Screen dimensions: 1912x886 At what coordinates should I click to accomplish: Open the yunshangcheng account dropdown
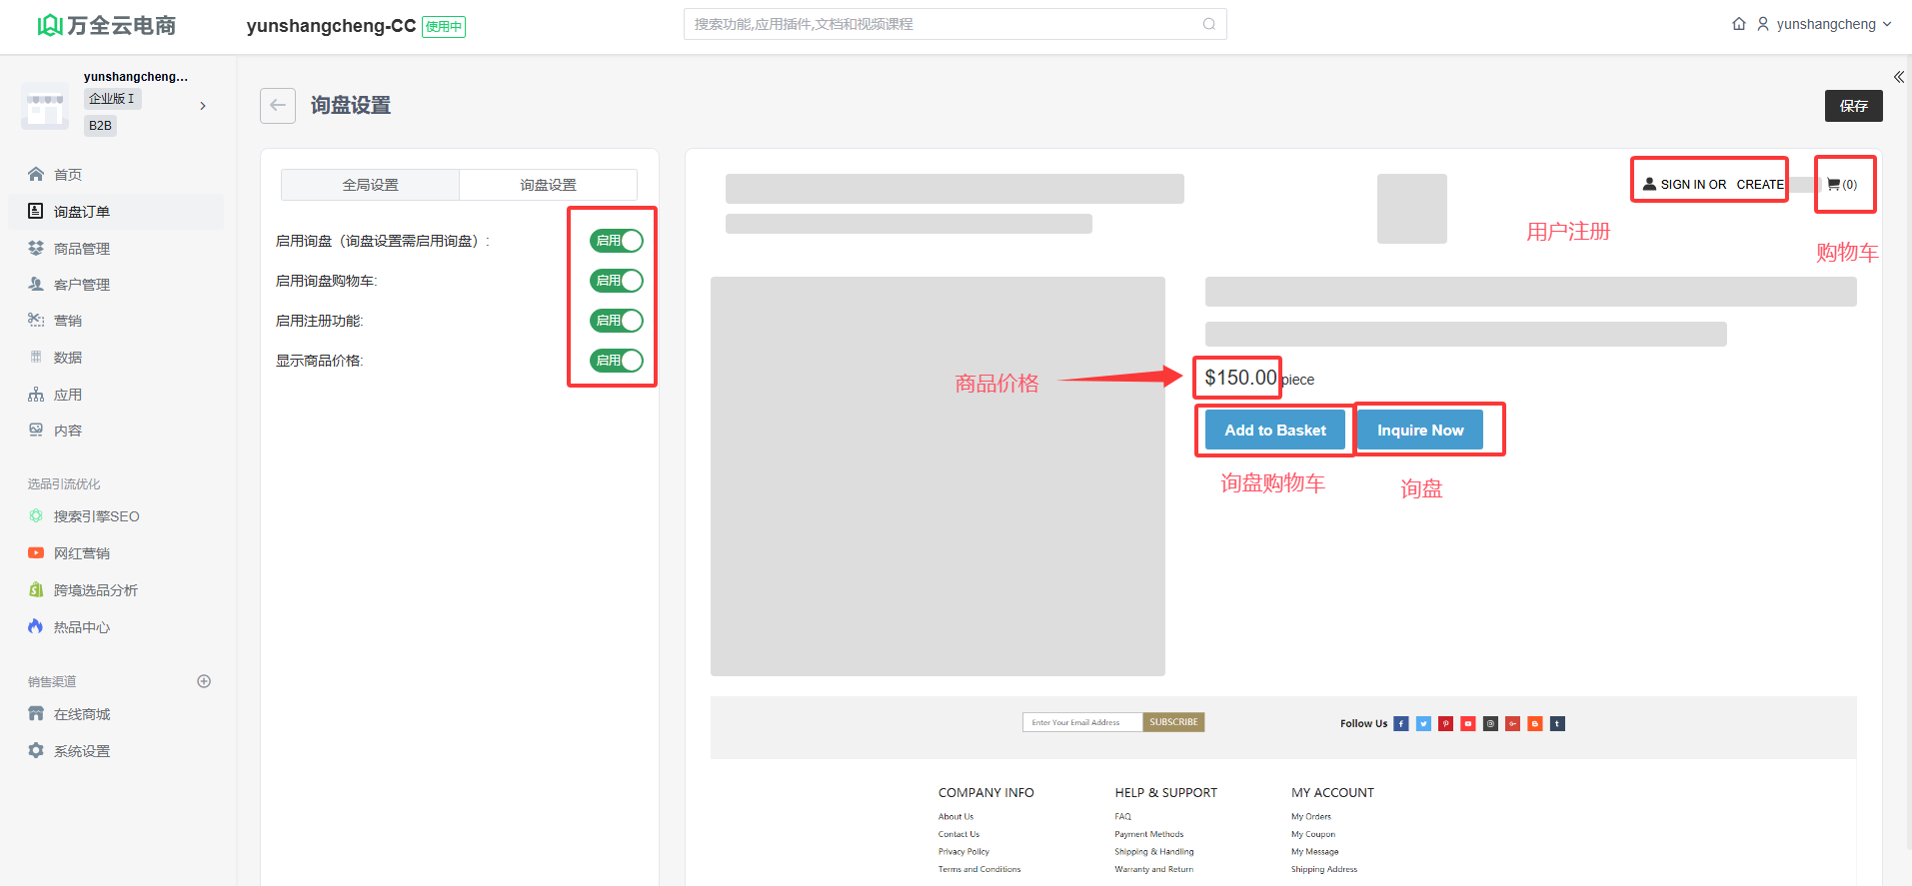tap(1825, 24)
